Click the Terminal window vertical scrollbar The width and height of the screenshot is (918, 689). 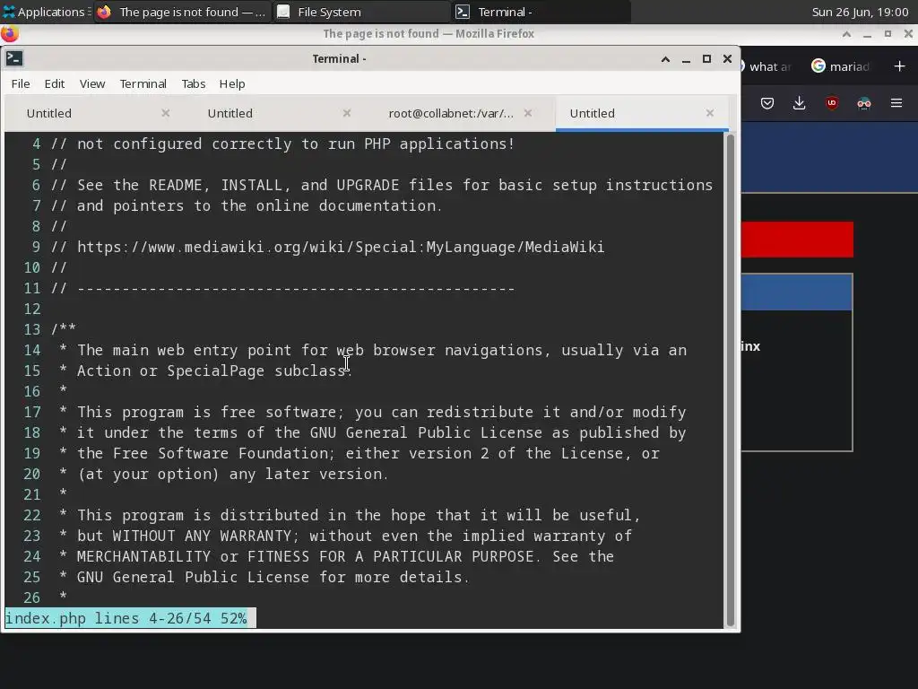coord(730,379)
